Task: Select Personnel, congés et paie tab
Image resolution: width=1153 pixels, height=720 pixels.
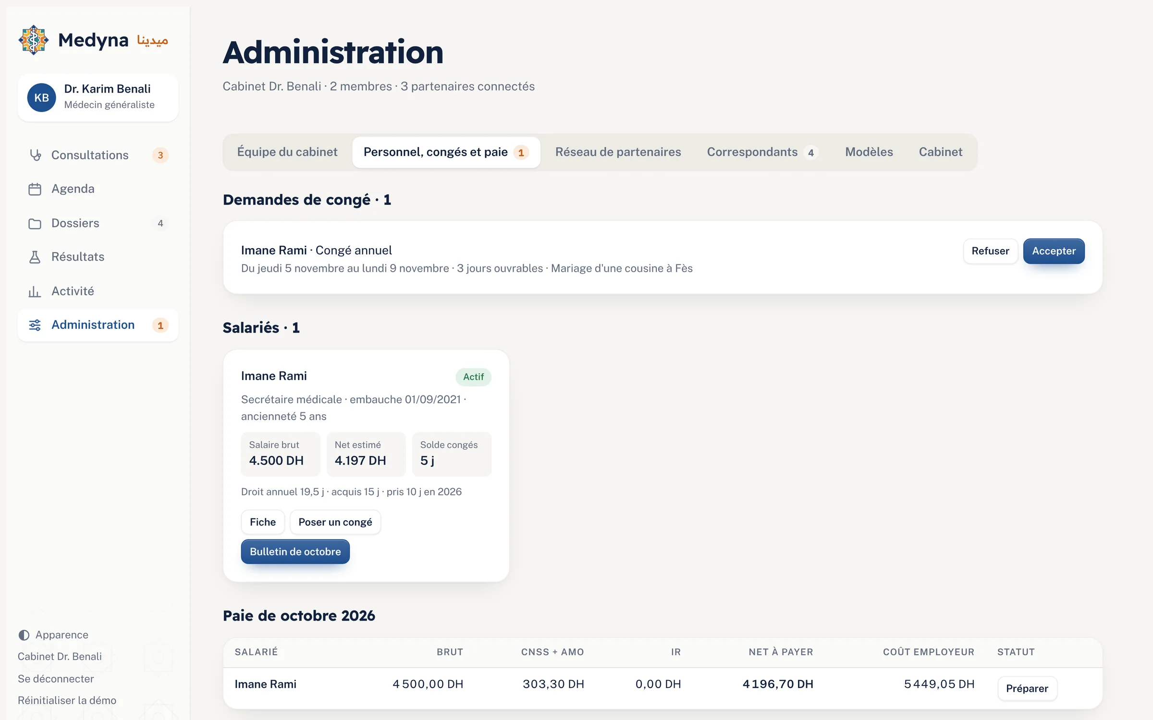Action: [x=446, y=152]
